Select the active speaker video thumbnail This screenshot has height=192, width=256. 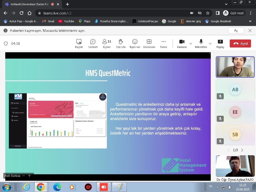click(x=235, y=67)
